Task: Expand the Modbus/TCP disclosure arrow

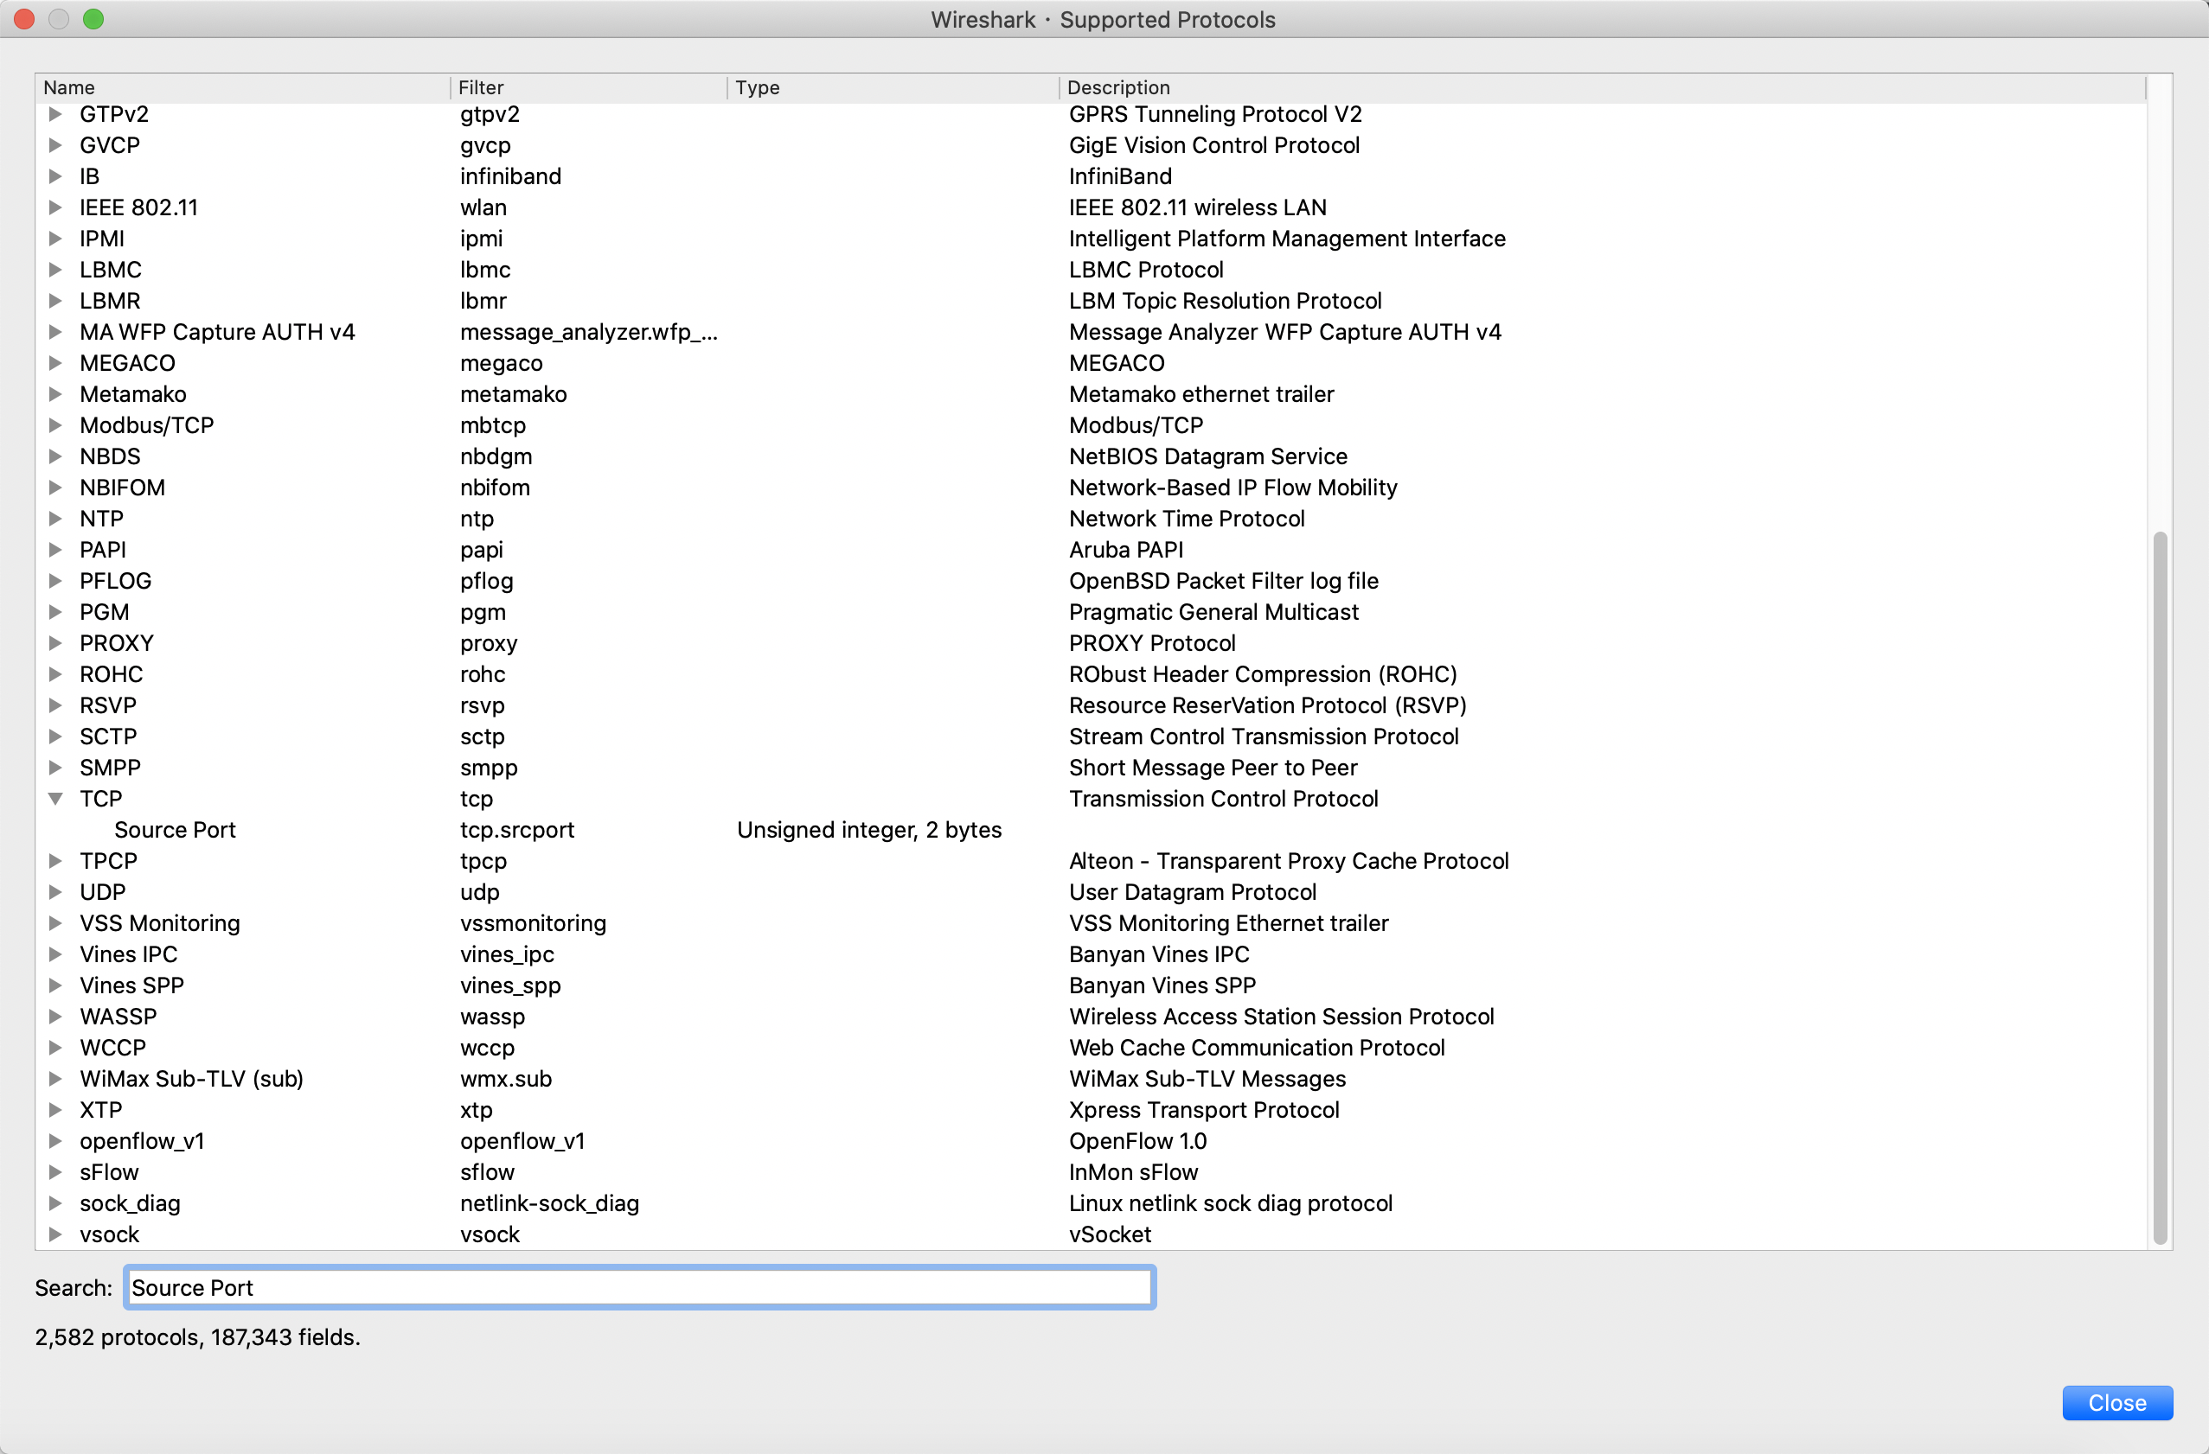Action: click(55, 426)
